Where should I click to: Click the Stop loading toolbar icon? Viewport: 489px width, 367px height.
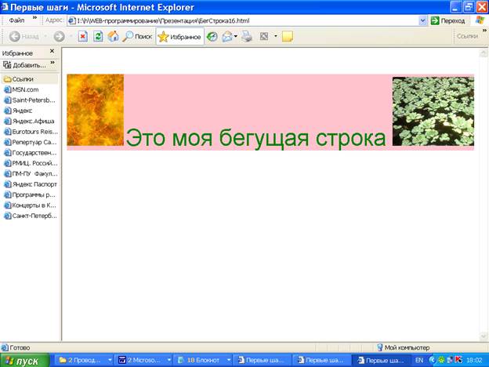click(82, 37)
